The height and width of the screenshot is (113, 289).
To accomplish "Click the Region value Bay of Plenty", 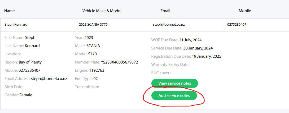I will [30, 62].
